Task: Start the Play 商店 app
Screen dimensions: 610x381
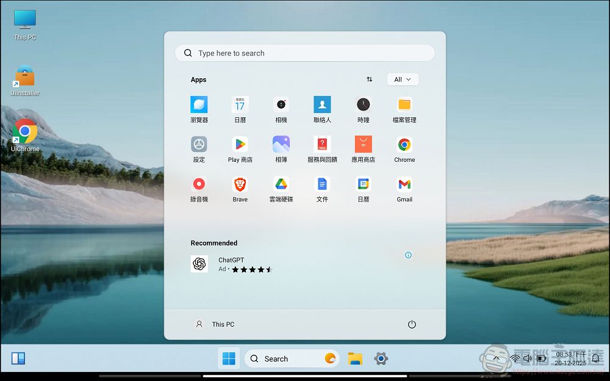Action: coord(240,150)
